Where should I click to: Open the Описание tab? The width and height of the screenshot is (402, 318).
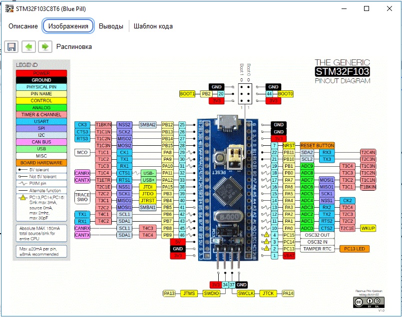(x=23, y=26)
